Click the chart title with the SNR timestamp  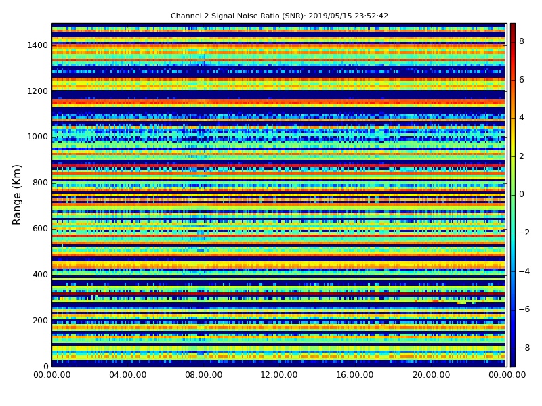click(279, 16)
